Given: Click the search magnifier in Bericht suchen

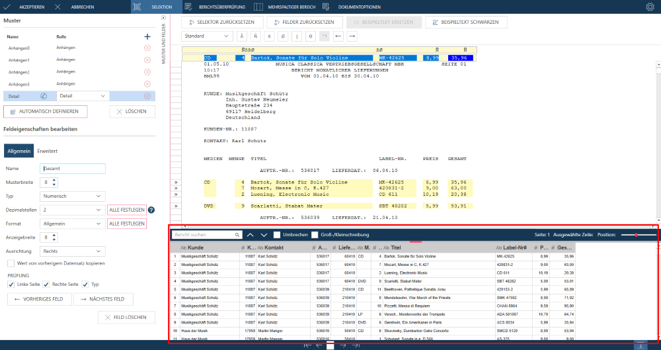Looking at the screenshot, I should pyautogui.click(x=238, y=235).
